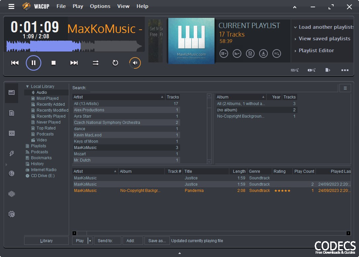Screen dimensions: 359x257
Task: Click the Library button
Action: click(x=46, y=241)
